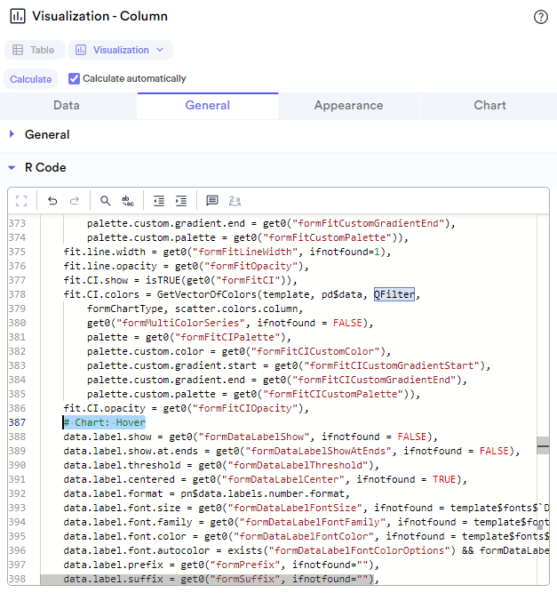Switch to the Appearance tab
557x593 pixels.
(348, 105)
